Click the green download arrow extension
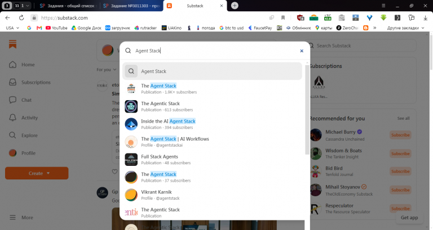This screenshot has width=433, height=230. click(383, 17)
